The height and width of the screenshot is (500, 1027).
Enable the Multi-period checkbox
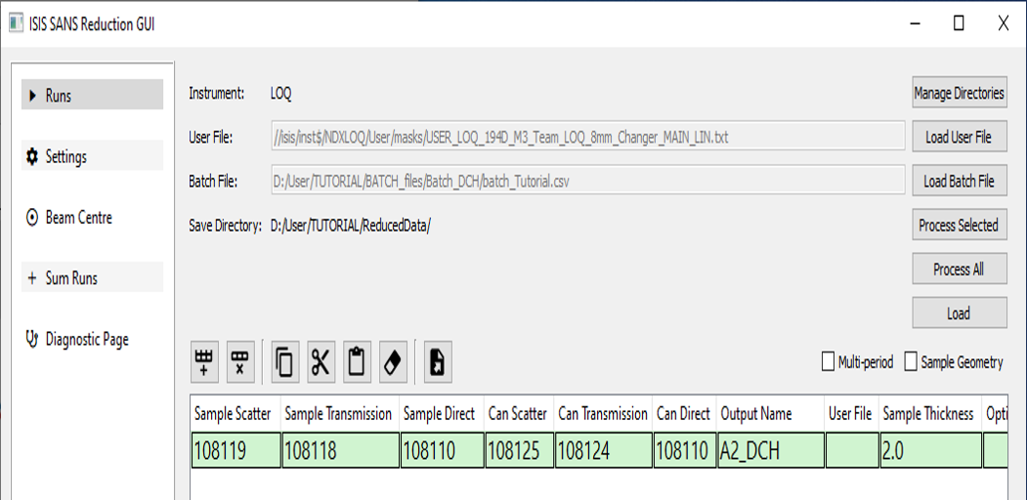point(829,362)
